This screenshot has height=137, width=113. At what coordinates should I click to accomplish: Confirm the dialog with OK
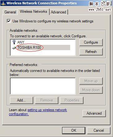pyautogui.click(x=74, y=130)
